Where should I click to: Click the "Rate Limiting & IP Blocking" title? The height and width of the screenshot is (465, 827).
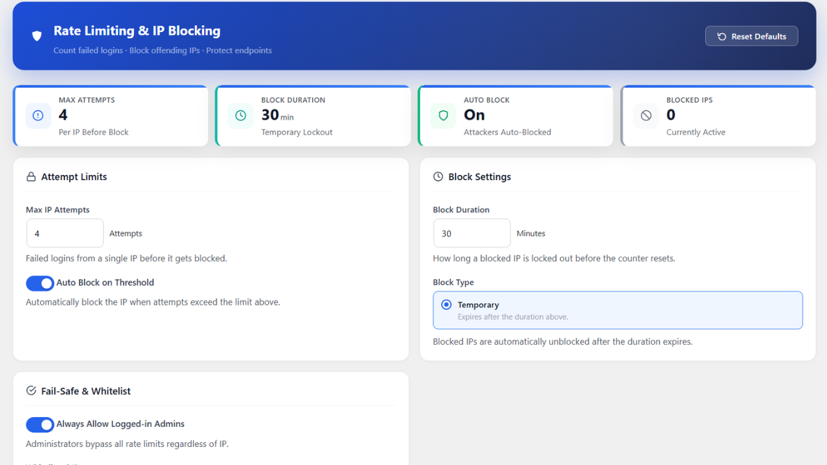[137, 31]
